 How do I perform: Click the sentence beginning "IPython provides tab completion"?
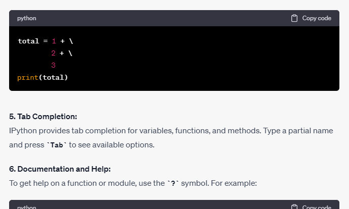pyautogui.click(x=171, y=138)
